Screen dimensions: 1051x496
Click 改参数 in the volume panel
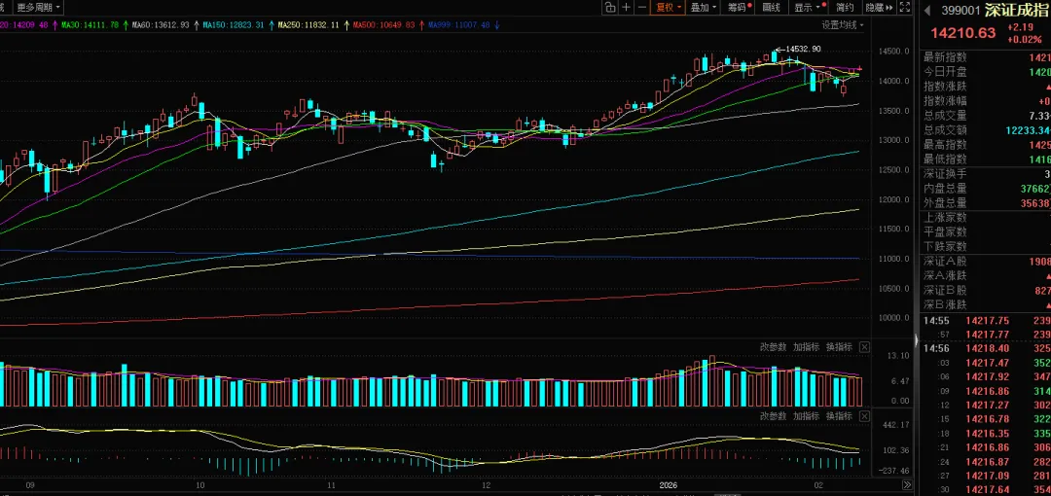(773, 346)
